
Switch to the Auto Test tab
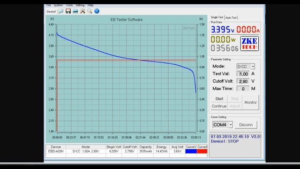[x=231, y=18]
